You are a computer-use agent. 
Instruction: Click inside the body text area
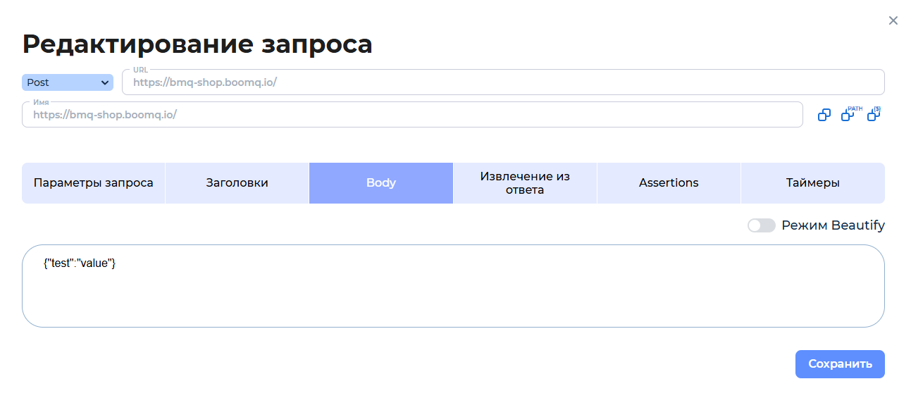point(453,286)
